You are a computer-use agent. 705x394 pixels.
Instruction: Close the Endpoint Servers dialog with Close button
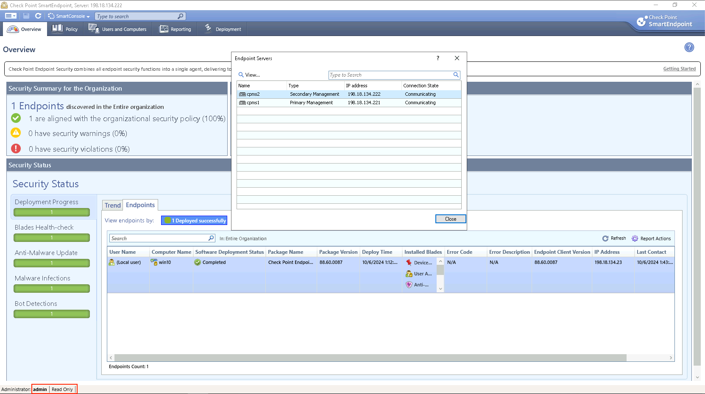pyautogui.click(x=450, y=219)
